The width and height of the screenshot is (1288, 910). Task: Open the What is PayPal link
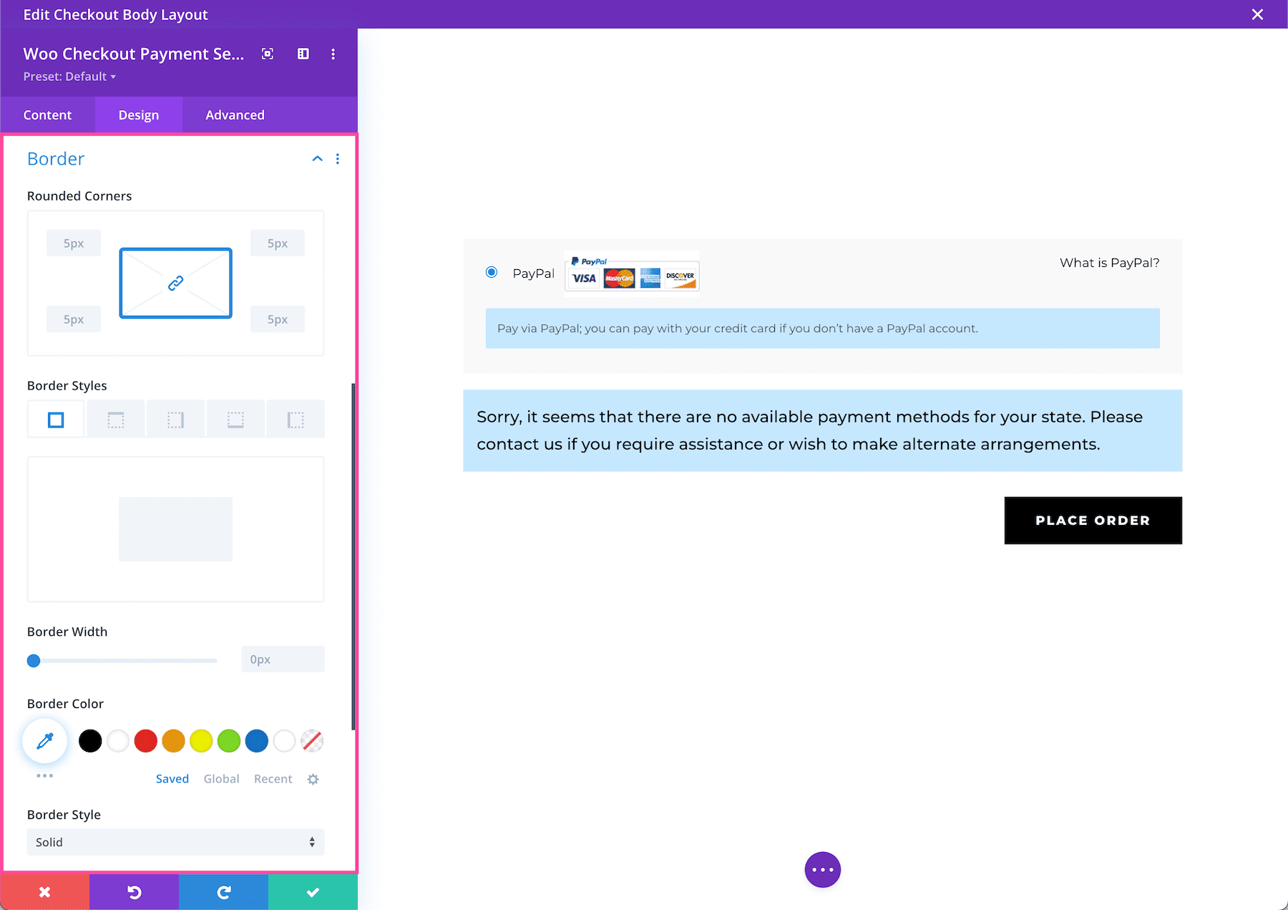pyautogui.click(x=1109, y=263)
